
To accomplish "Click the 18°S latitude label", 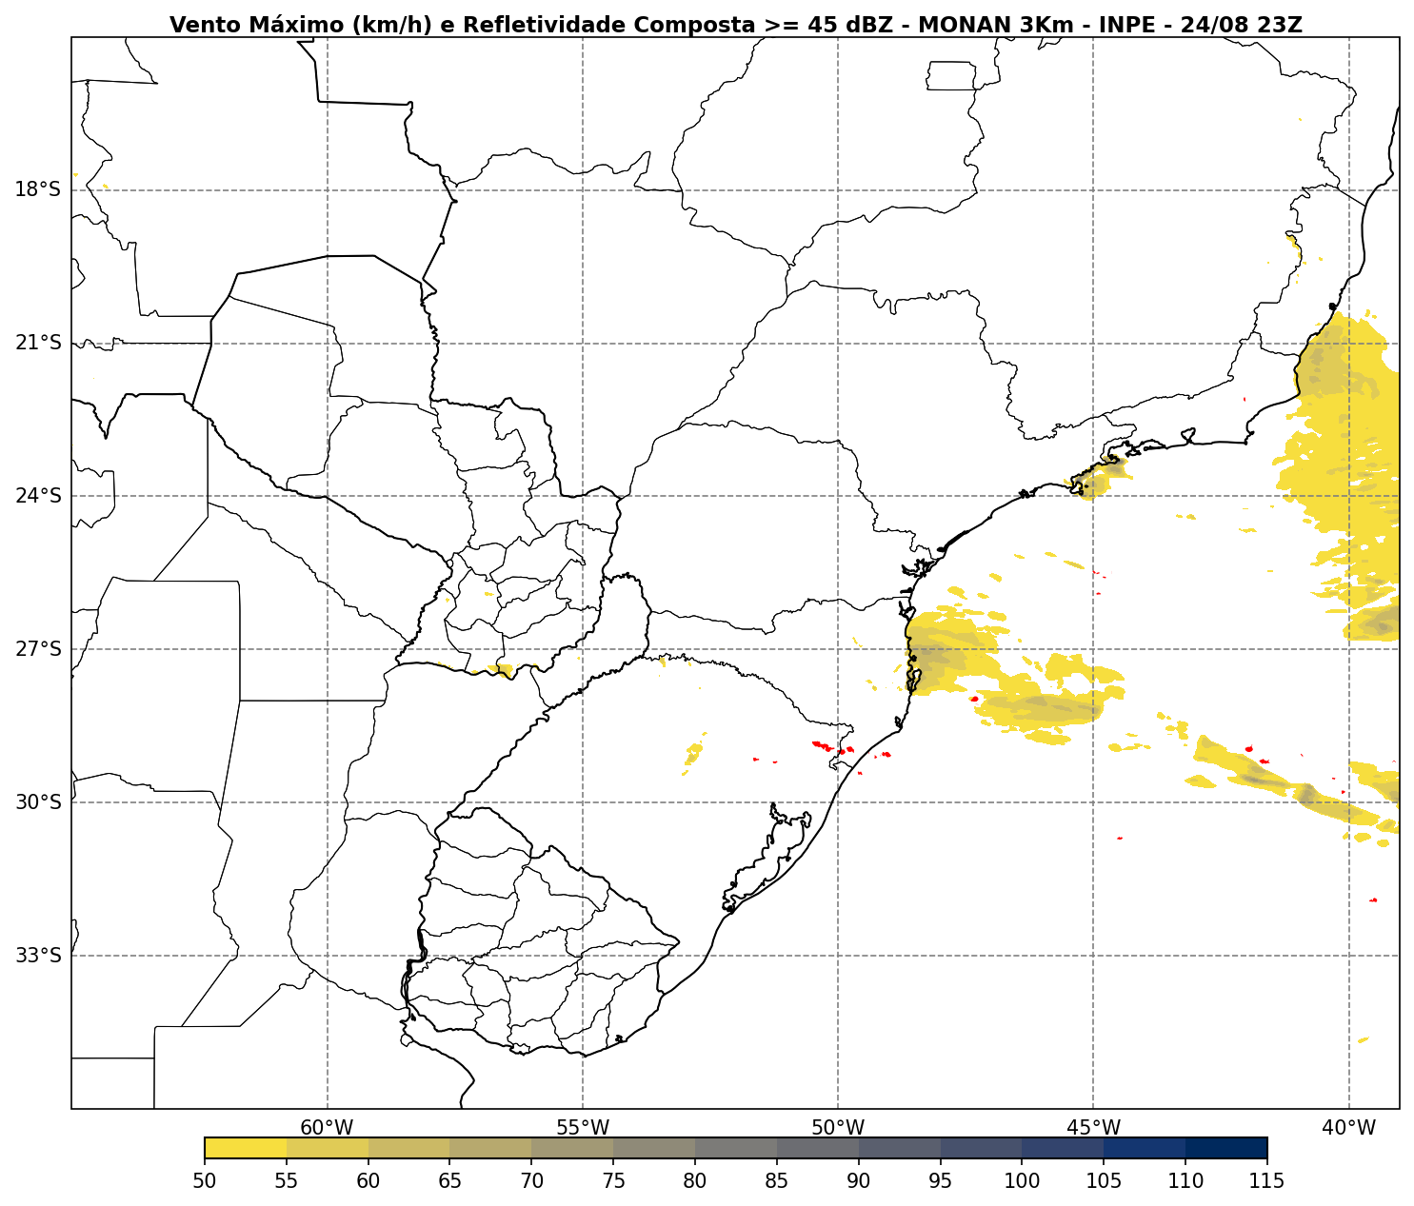I will (x=38, y=189).
